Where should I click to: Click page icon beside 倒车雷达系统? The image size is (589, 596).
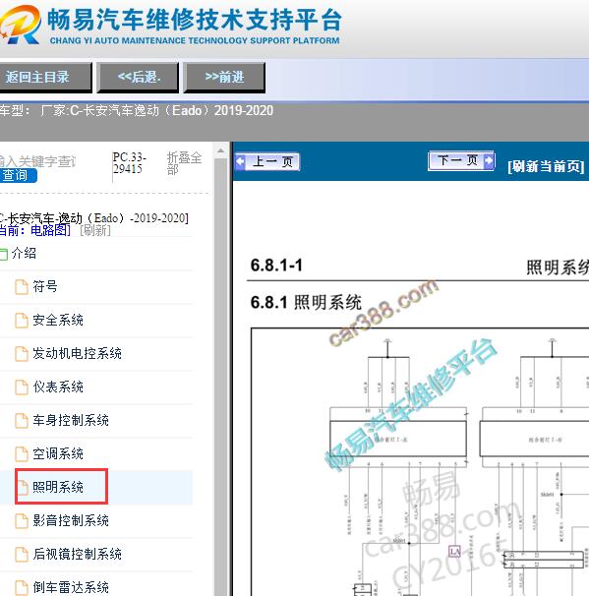(x=22, y=587)
